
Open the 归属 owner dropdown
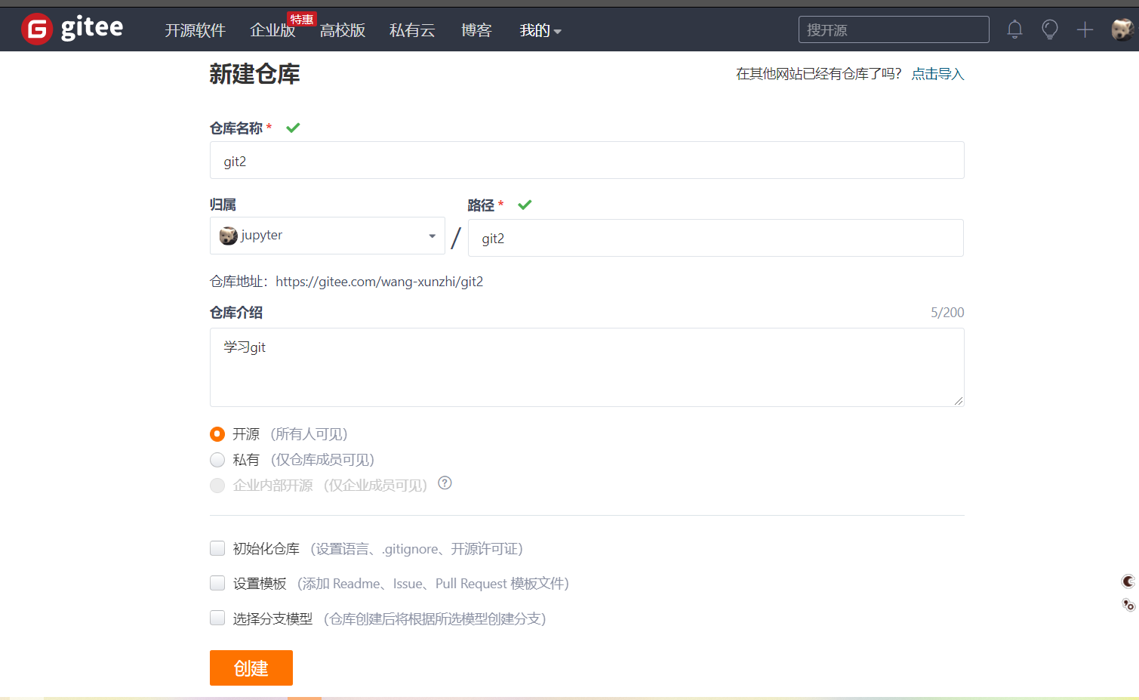pyautogui.click(x=431, y=235)
